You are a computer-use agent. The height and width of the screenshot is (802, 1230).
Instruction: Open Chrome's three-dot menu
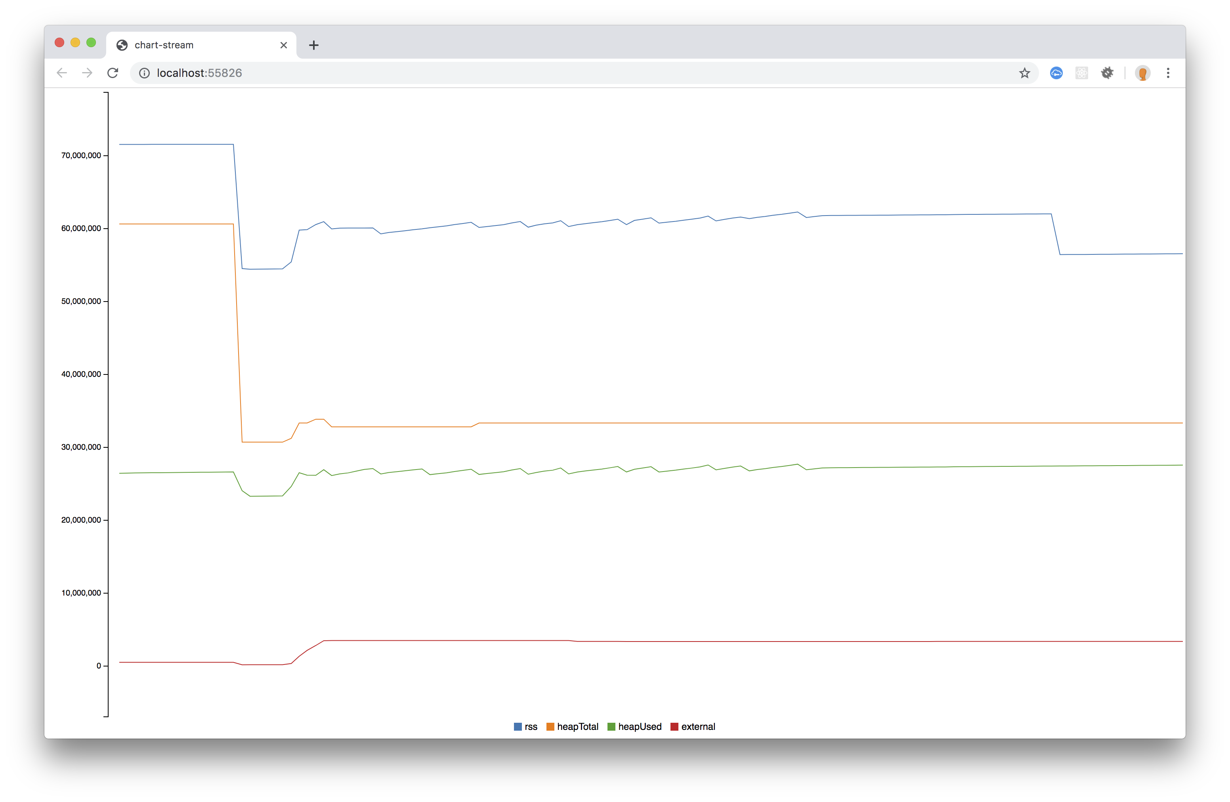coord(1168,73)
